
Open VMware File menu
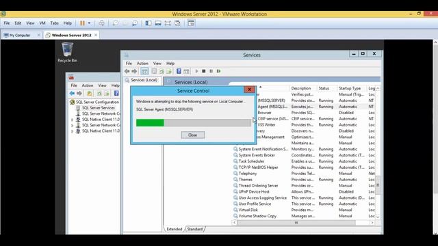[7, 23]
